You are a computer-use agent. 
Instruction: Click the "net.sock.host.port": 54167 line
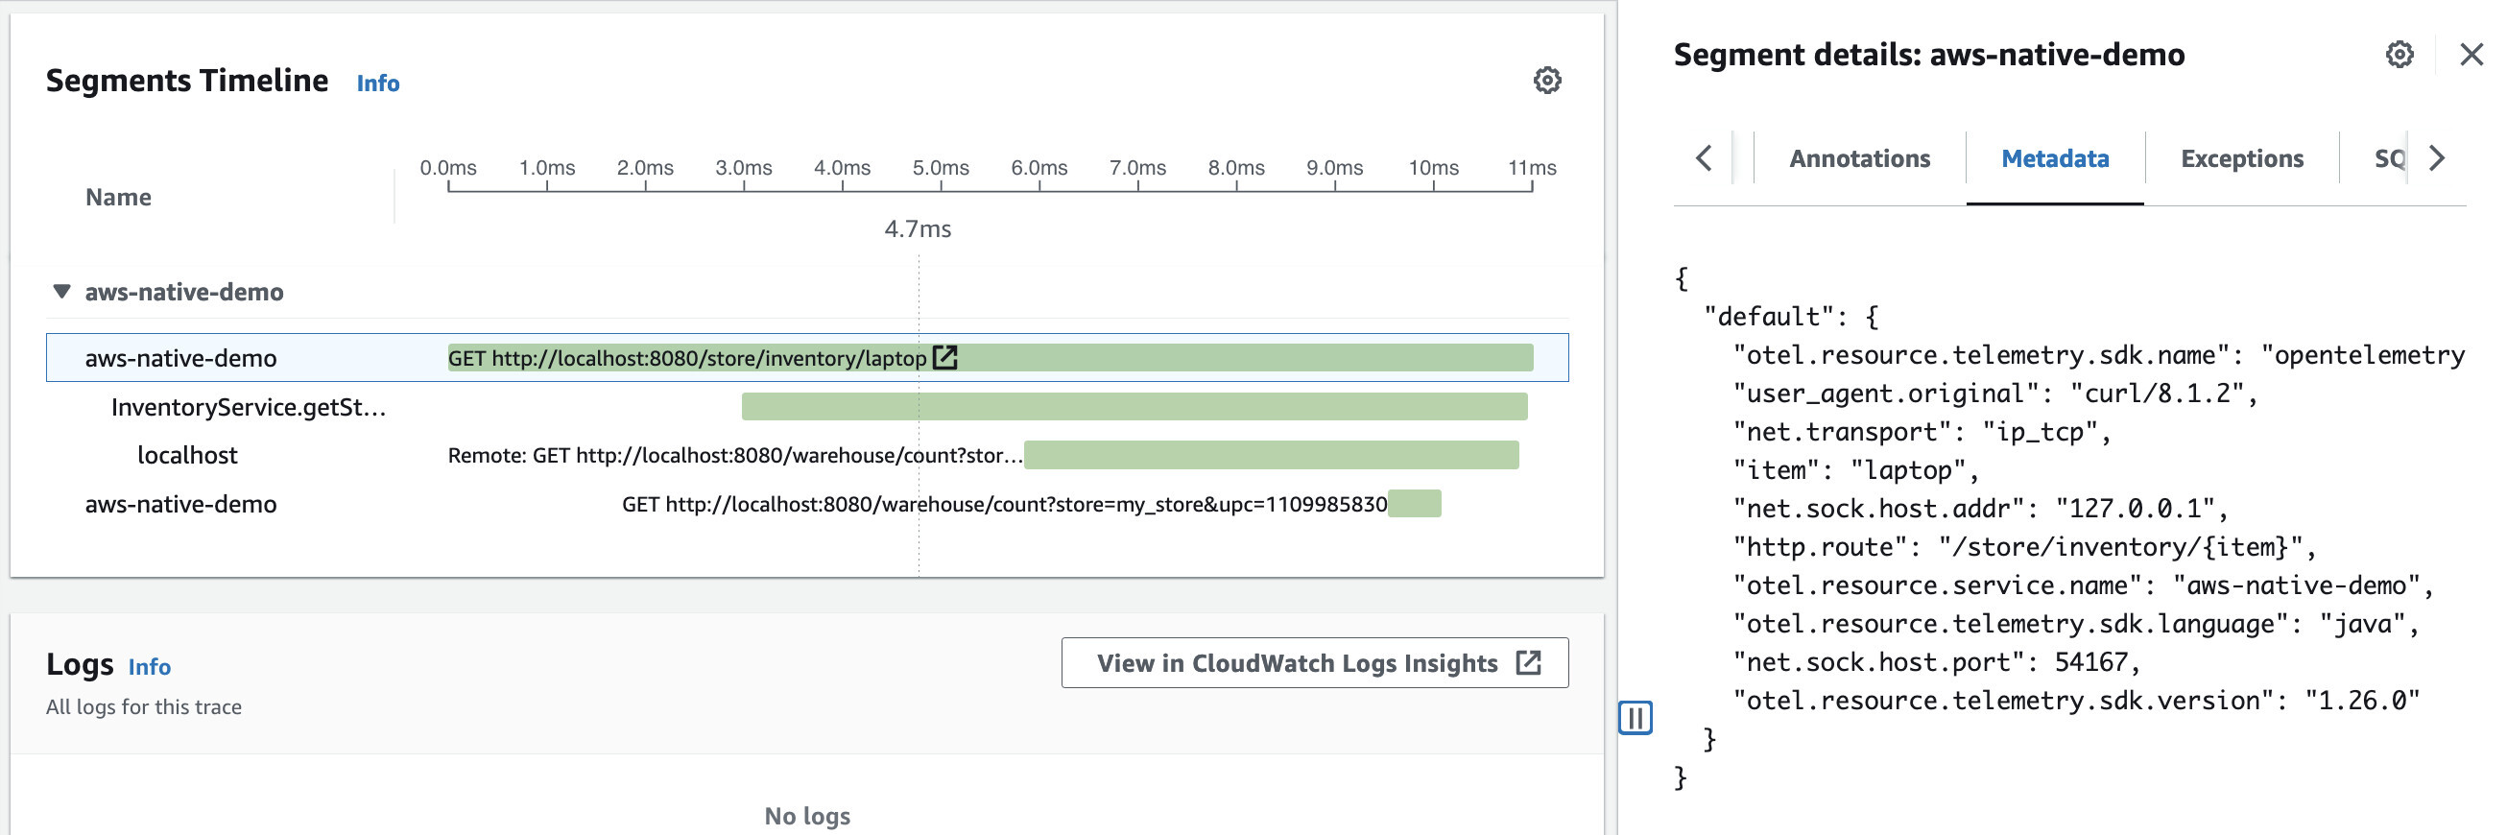point(1937,662)
